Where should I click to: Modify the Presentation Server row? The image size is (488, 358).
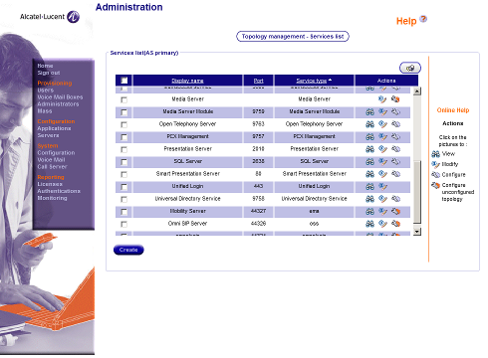coord(382,149)
